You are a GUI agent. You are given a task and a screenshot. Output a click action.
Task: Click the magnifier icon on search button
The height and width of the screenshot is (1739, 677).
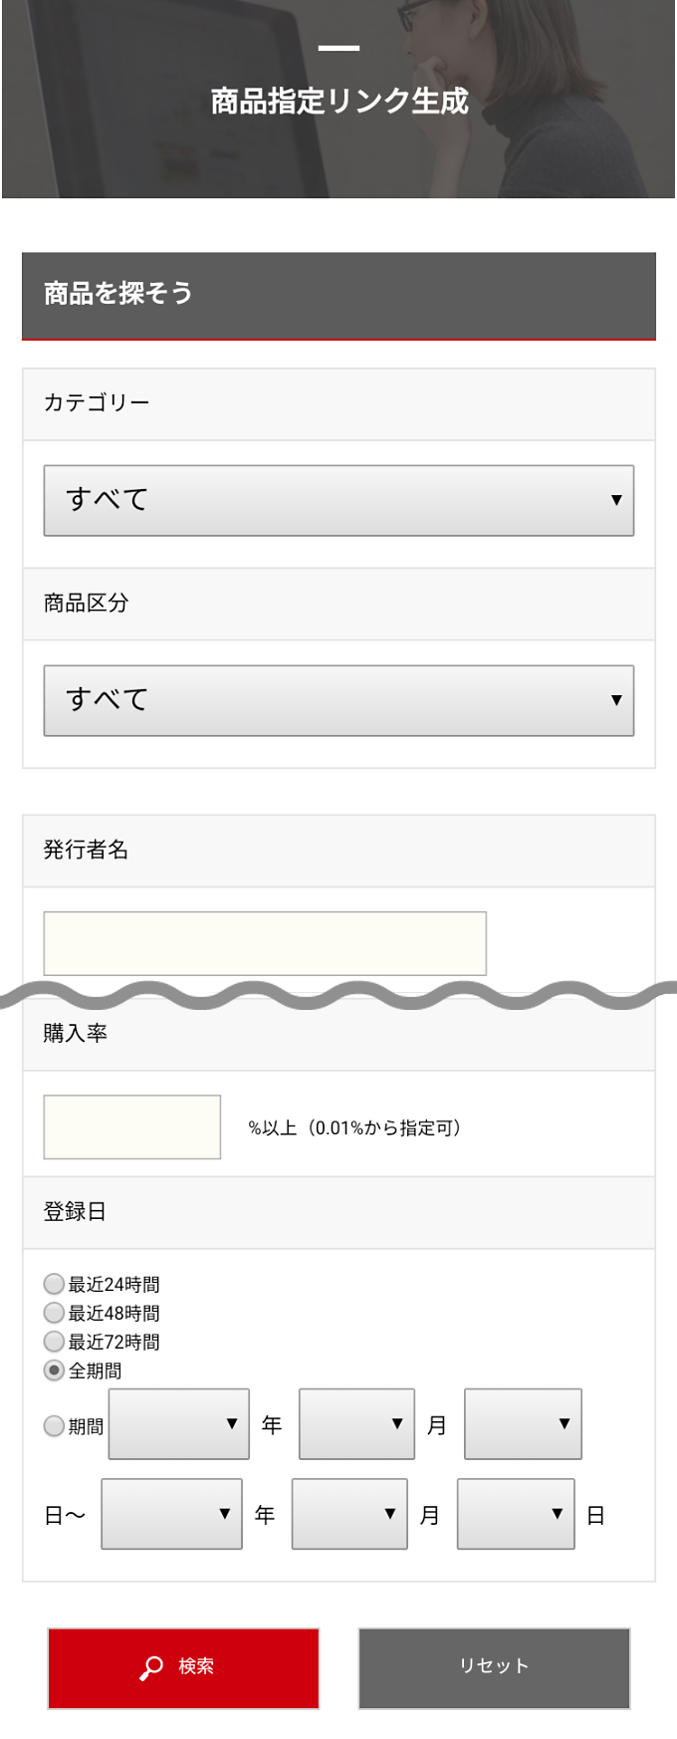[x=151, y=1667]
